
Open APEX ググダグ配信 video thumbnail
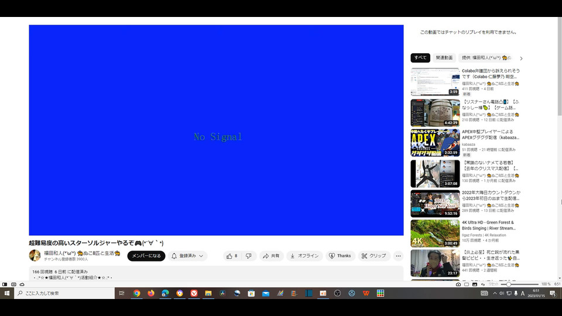coord(435,143)
